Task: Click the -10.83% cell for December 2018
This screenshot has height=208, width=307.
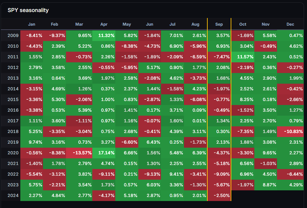Action: pos(290,132)
